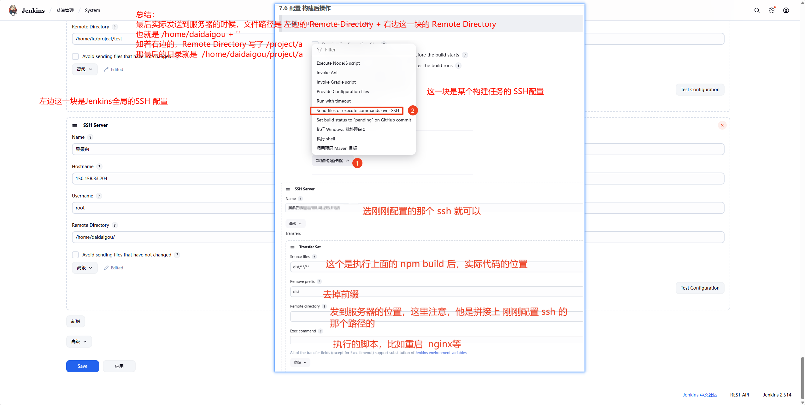This screenshot has height=405, width=805.
Task: Go to 系统管理 breadcrumb
Action: (65, 10)
